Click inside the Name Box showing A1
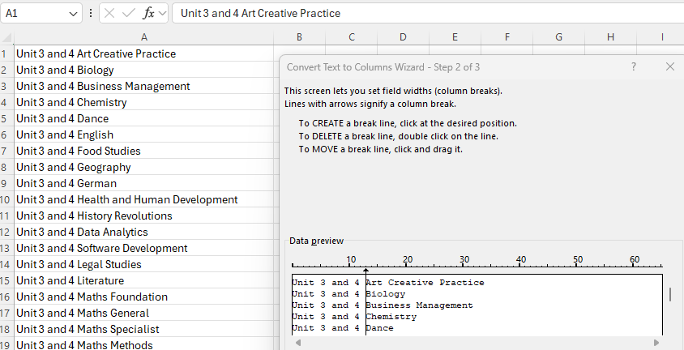 point(32,14)
